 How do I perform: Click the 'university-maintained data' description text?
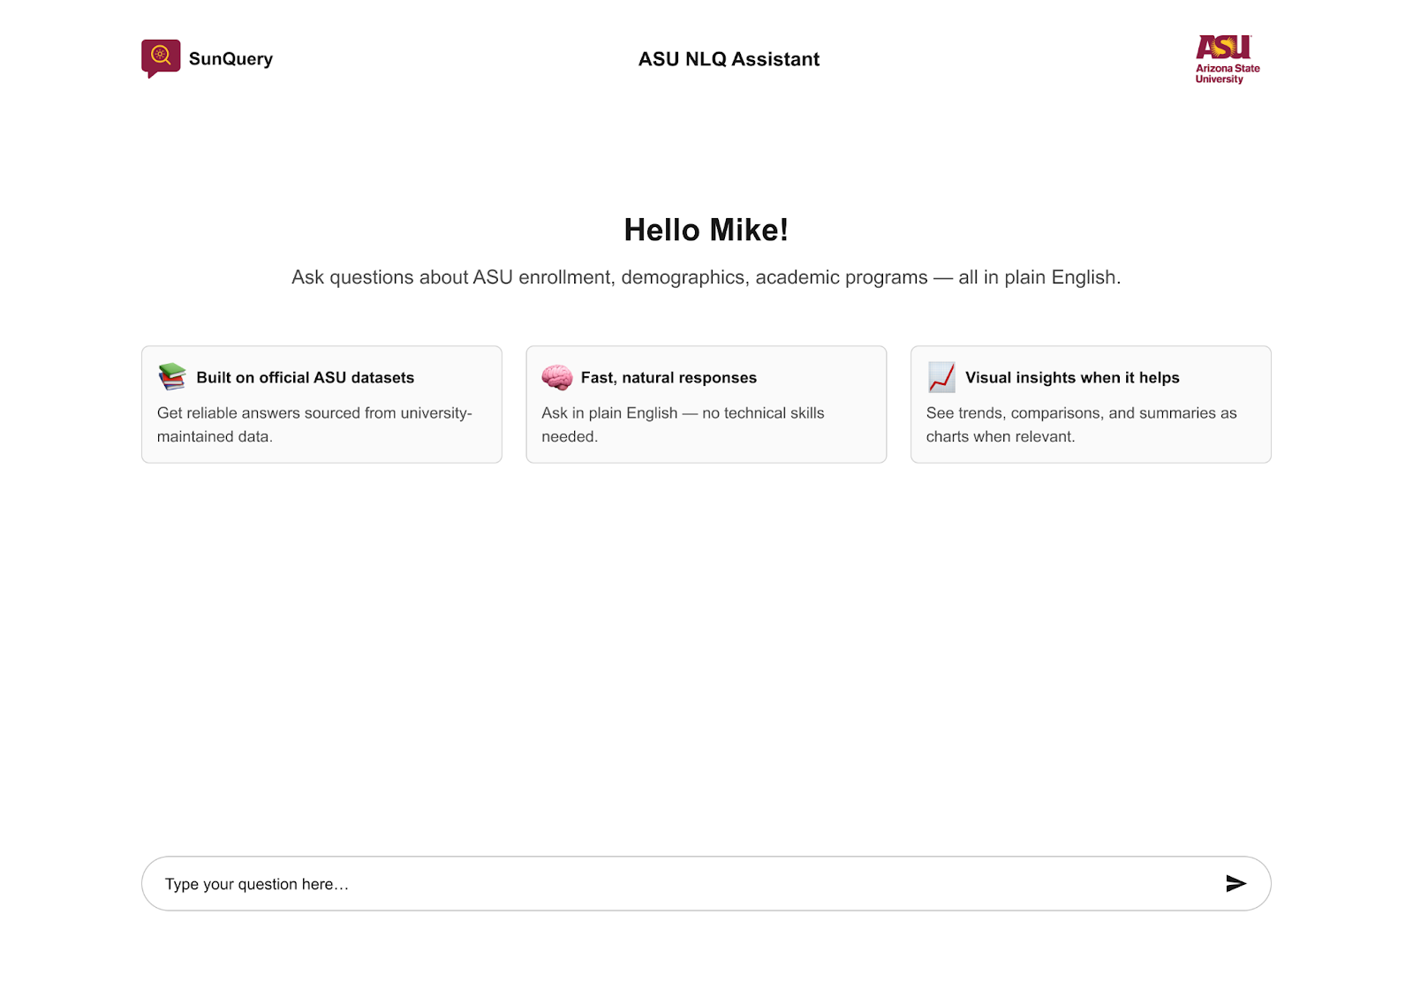pyautogui.click(x=314, y=424)
